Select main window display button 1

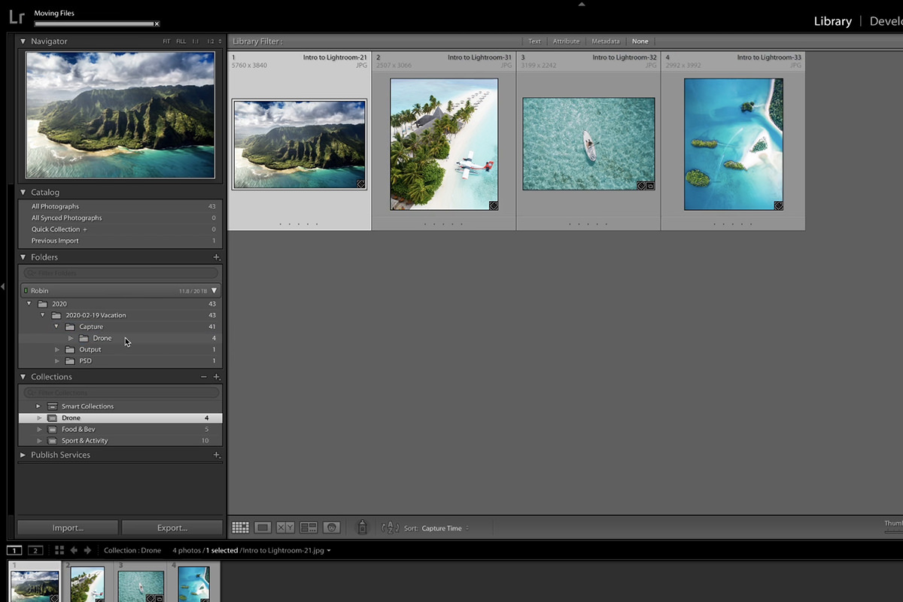click(x=14, y=550)
